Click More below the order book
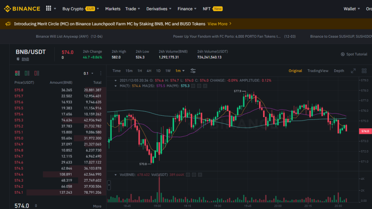 97,206
